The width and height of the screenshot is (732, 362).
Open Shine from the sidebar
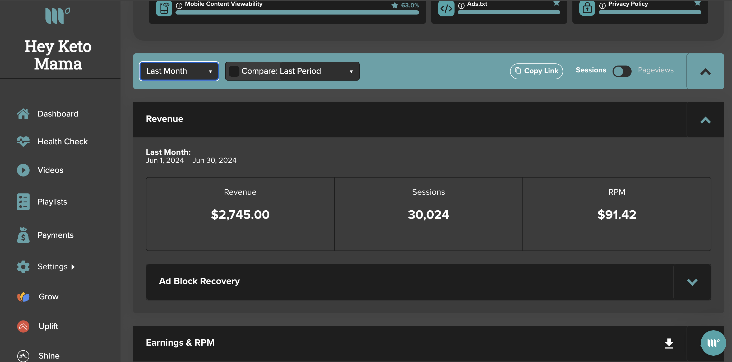coord(49,356)
